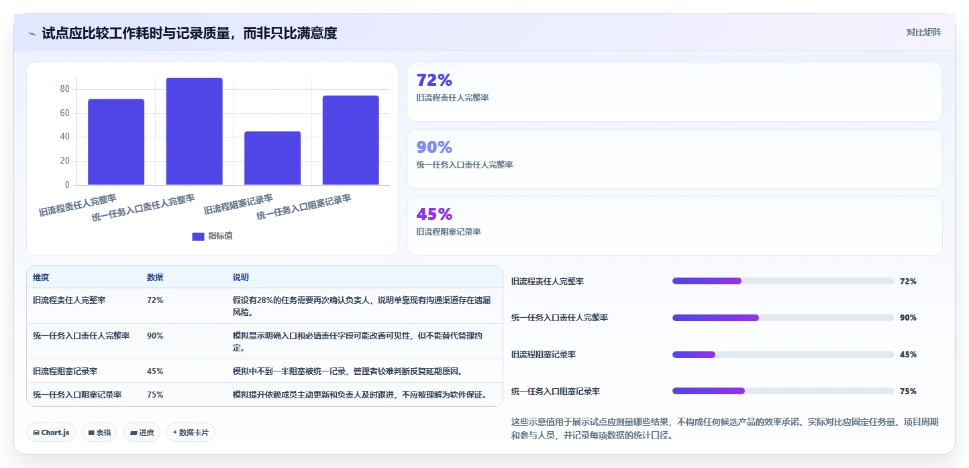969x468 pixels.
Task: Click the 45% value in the table
Action: pos(155,371)
